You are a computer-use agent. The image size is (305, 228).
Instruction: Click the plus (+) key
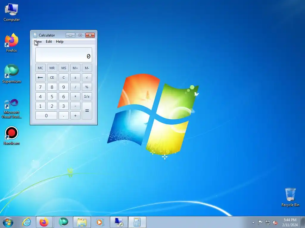click(x=75, y=115)
